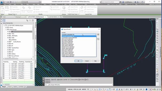162x91 pixels.
Task: Click the Unlock Points ribbon icon
Action: [55, 9]
